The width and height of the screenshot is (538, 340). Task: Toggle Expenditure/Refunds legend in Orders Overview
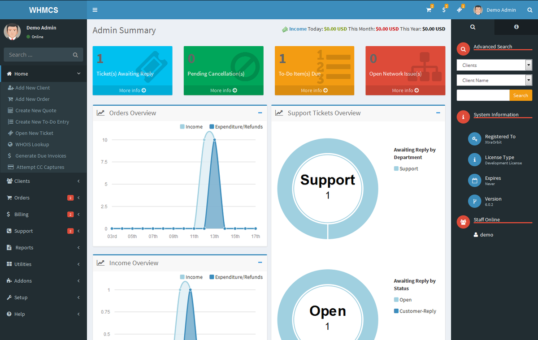point(236,127)
